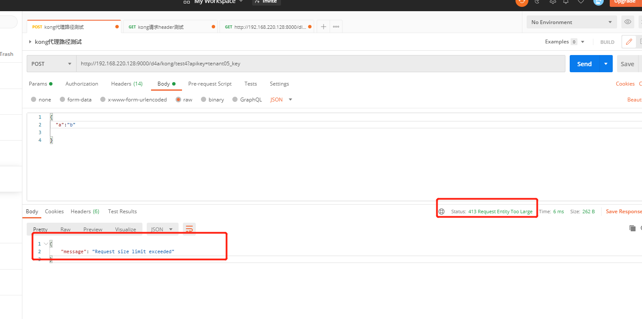Image resolution: width=642 pixels, height=319 pixels.
Task: Open the Send button dropdown arrow
Action: (x=606, y=64)
